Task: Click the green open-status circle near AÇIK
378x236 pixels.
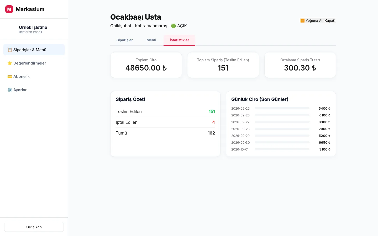Action: 173,26
